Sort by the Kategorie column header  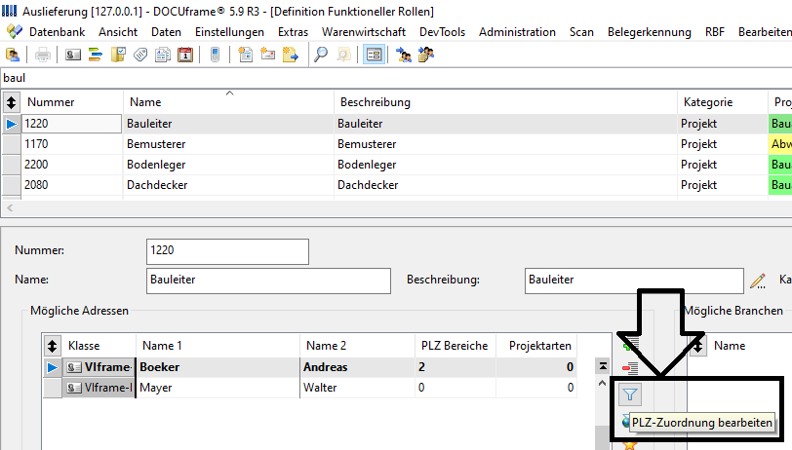pos(723,102)
